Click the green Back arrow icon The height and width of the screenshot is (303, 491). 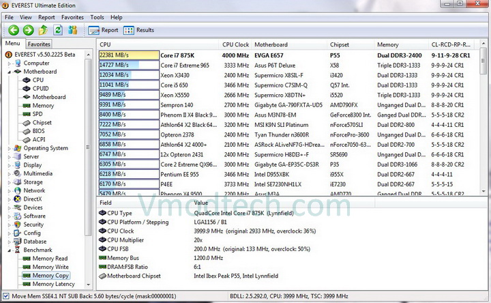[14, 30]
